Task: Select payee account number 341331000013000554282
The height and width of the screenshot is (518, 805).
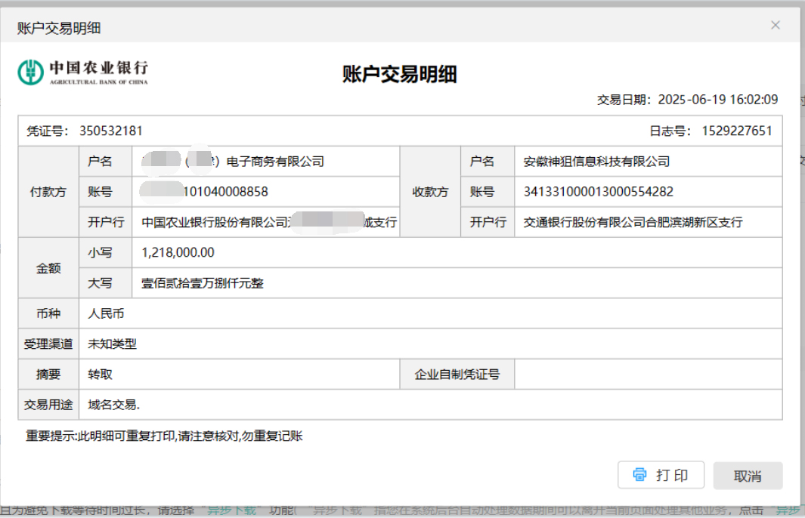Action: tap(598, 192)
